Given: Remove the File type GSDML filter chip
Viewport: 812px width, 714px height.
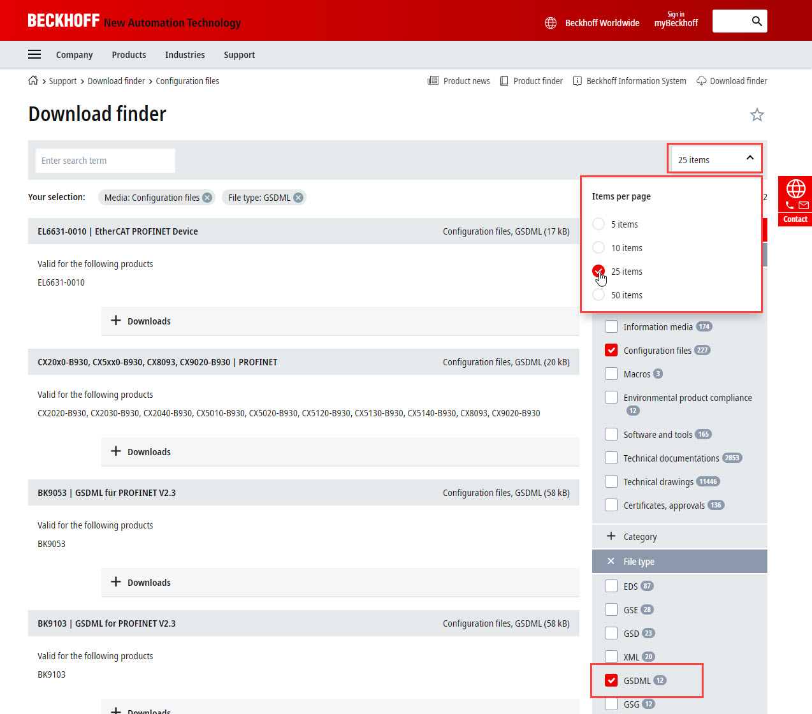Looking at the screenshot, I should pyautogui.click(x=298, y=198).
